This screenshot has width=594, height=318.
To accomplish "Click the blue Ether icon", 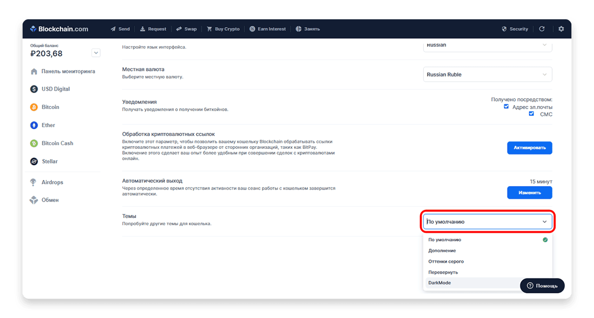I will pyautogui.click(x=34, y=125).
